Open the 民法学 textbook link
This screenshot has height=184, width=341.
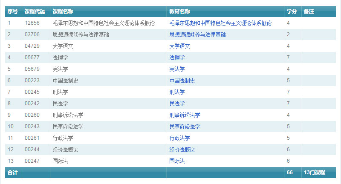pyautogui.click(x=177, y=103)
